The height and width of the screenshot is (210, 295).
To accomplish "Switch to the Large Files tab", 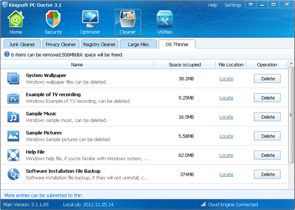I will (138, 44).
